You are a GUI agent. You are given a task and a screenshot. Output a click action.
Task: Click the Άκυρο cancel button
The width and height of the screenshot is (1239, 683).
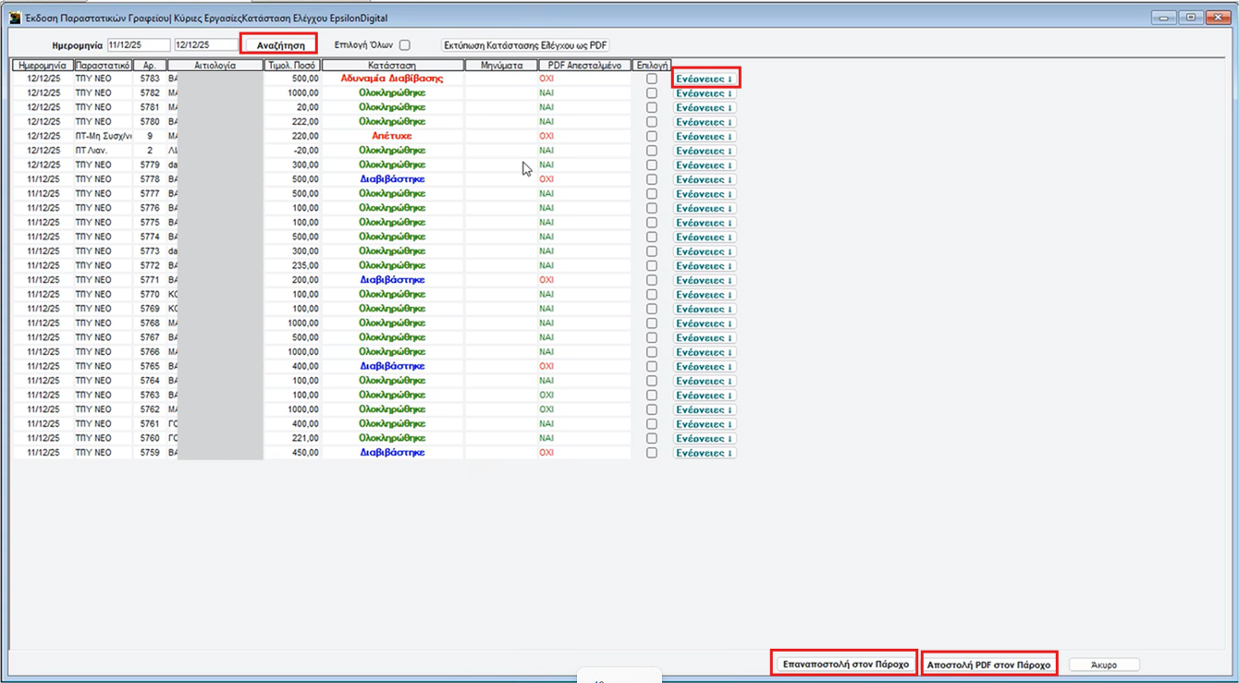[x=1104, y=665]
